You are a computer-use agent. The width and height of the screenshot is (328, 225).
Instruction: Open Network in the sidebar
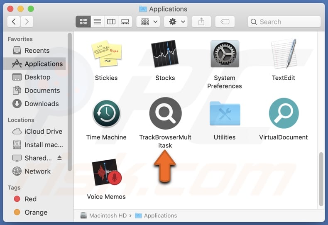click(x=35, y=171)
